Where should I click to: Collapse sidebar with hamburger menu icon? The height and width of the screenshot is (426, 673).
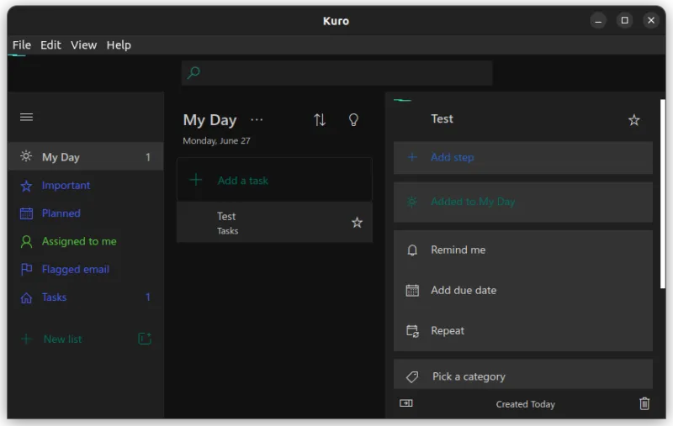tap(26, 118)
